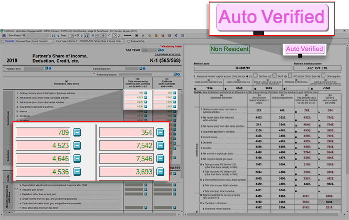
Task: Click the blue X toolbar icon
Action: [143, 36]
